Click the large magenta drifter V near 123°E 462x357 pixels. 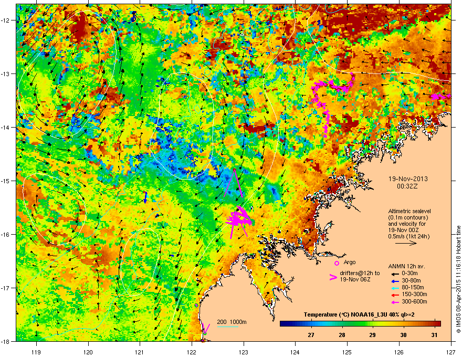[x=234, y=183]
